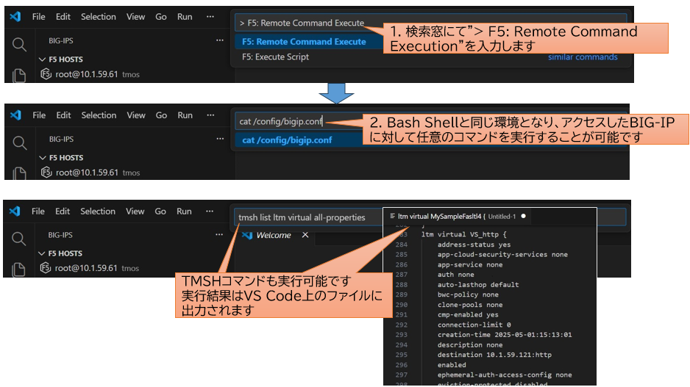Open the Go menu in the cat /config/bigip.conf window
Viewport: 690px width, 387px height.
[x=161, y=115]
